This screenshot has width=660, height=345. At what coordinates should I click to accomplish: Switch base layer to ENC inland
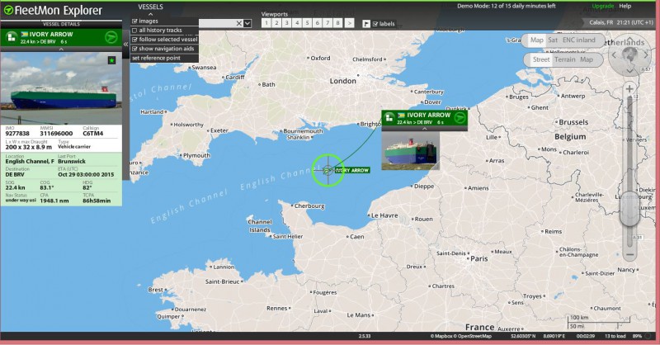pyautogui.click(x=579, y=40)
